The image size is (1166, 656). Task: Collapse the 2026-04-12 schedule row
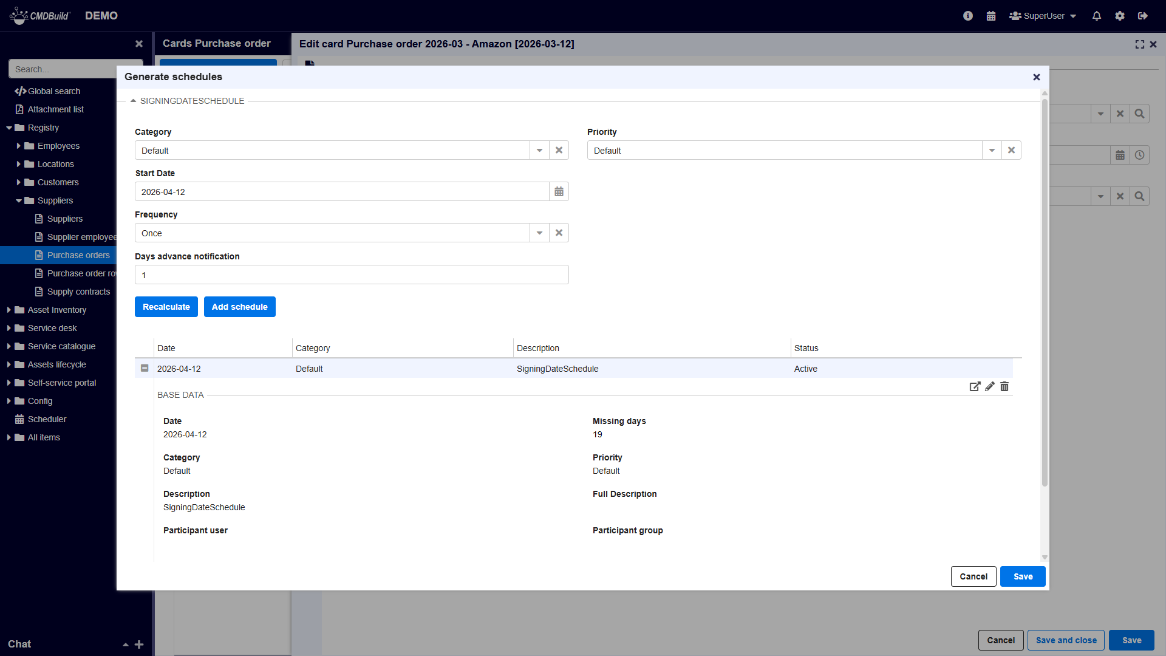145,368
